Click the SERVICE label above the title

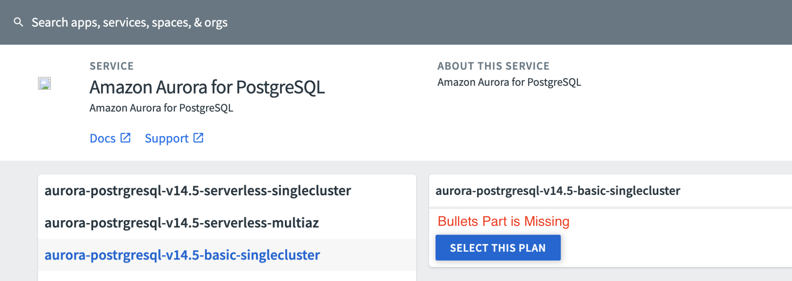[111, 66]
